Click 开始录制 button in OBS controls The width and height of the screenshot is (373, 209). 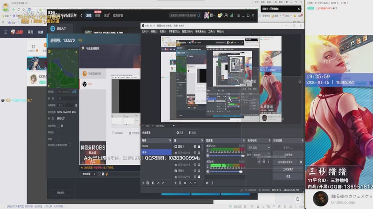288,155
